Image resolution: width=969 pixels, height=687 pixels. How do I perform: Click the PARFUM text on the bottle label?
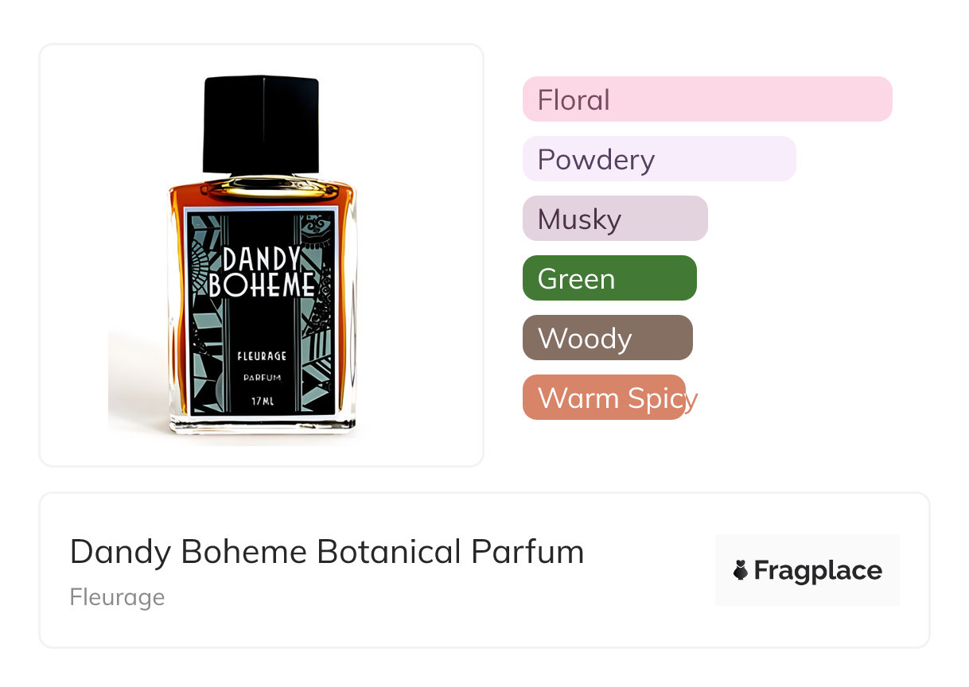tap(262, 378)
